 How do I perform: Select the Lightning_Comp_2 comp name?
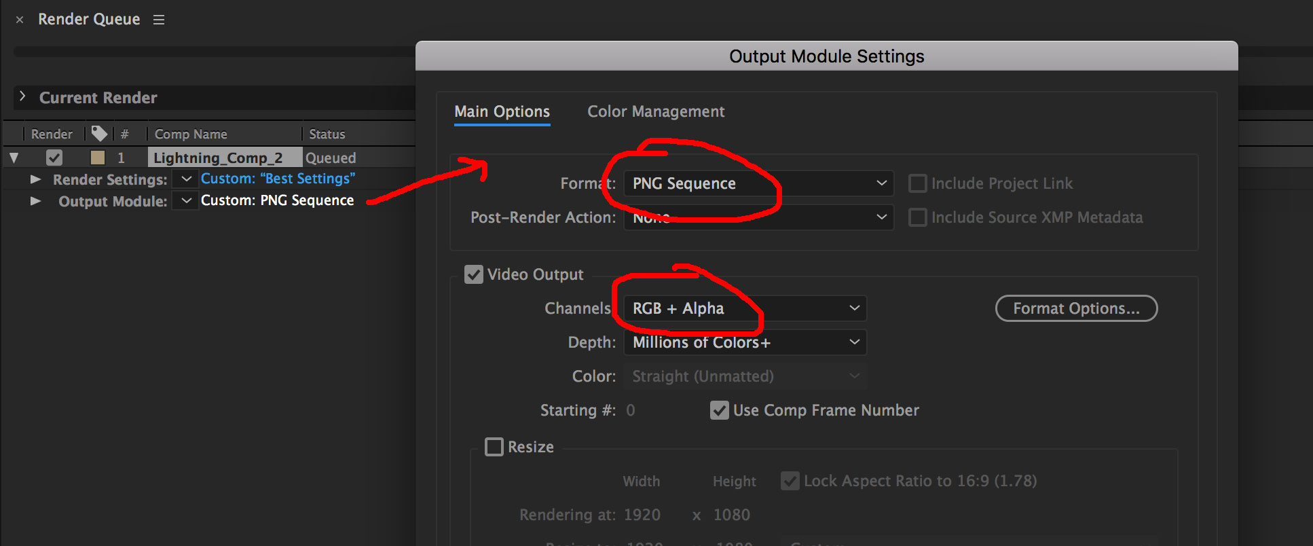point(225,158)
